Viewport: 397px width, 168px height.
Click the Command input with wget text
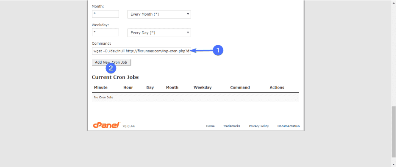click(142, 51)
